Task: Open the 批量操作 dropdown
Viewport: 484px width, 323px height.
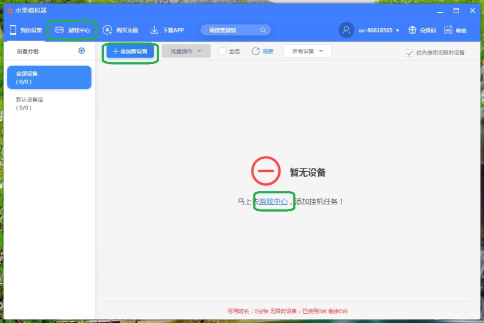Action: pyautogui.click(x=186, y=51)
